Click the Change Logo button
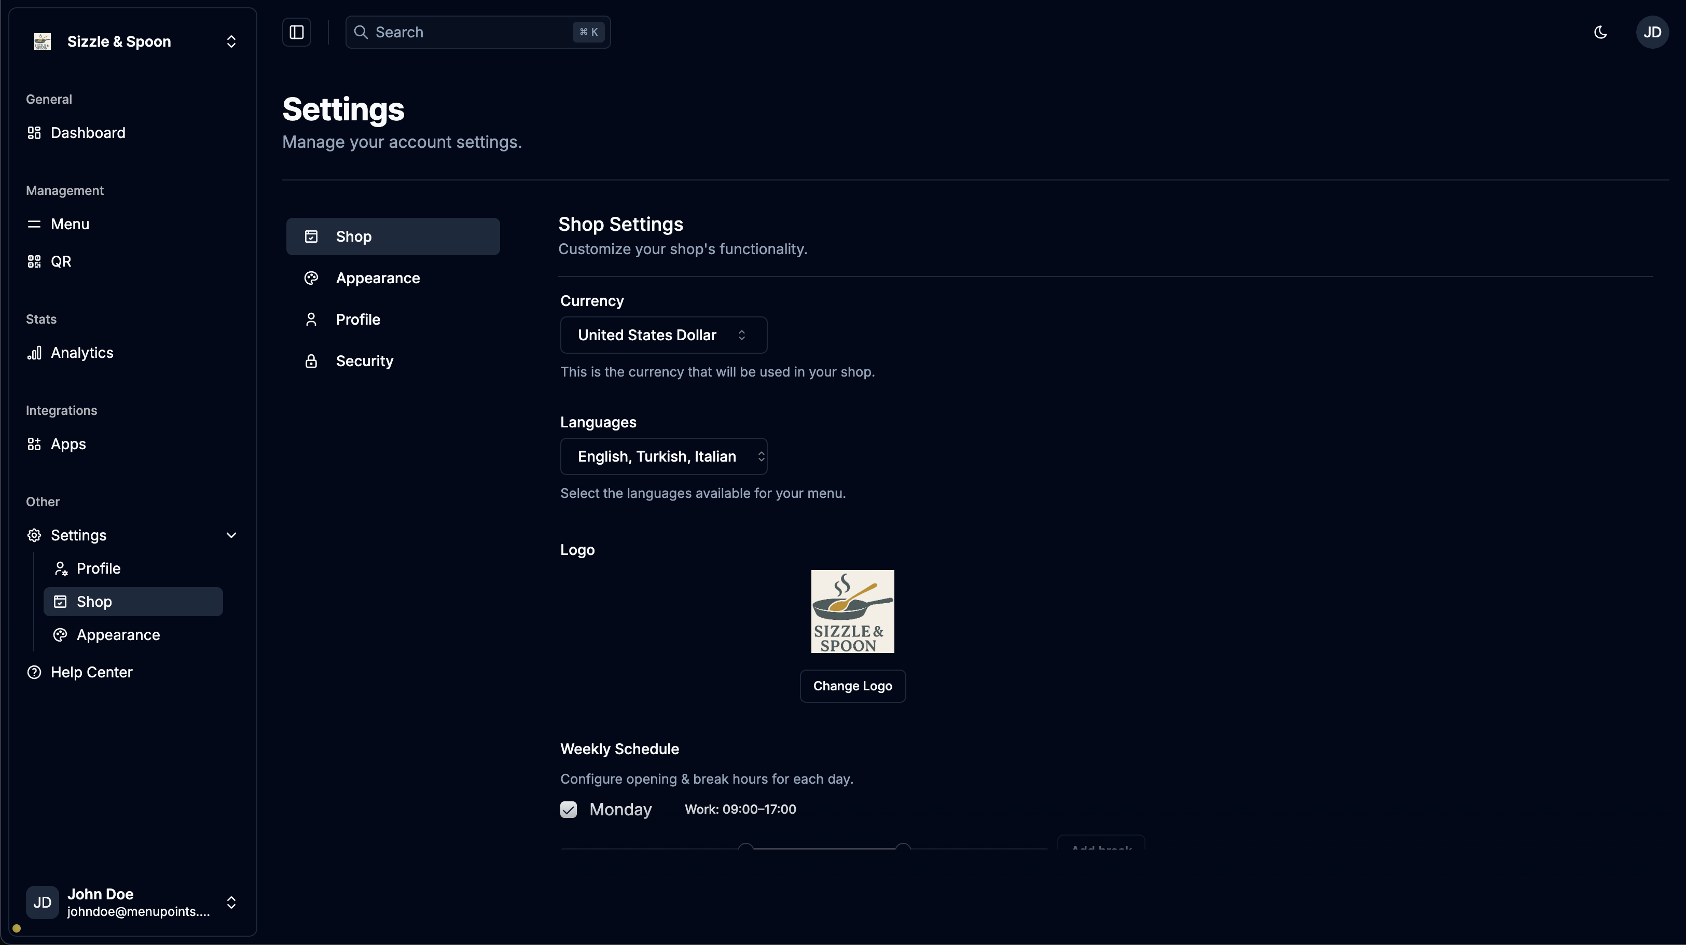1686x945 pixels. (x=852, y=686)
